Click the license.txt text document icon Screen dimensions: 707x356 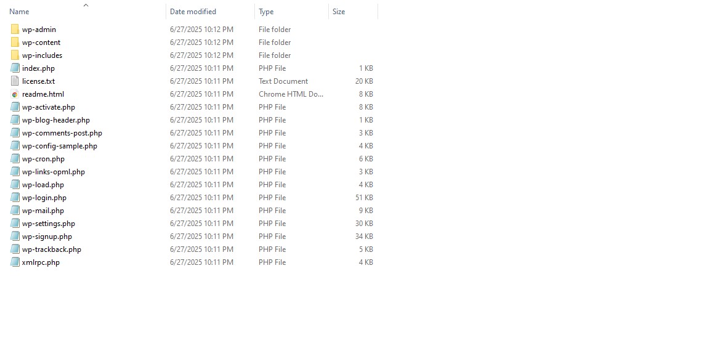[15, 81]
